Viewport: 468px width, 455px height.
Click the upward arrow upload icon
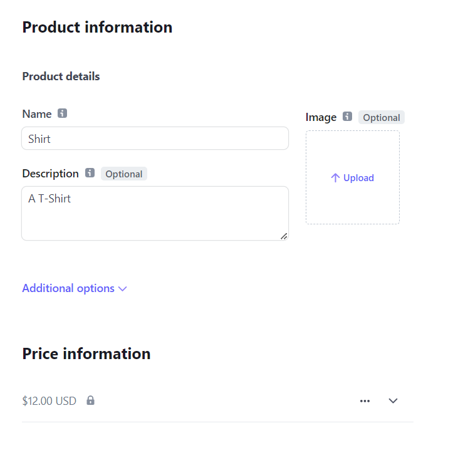[x=335, y=178]
